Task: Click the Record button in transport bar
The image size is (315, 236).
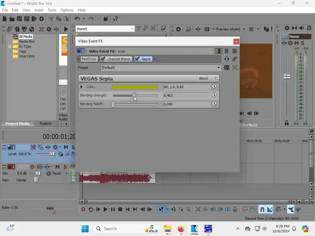Action: 83,209
